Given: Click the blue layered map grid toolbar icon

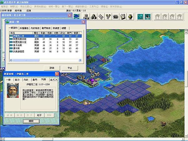Looking at the screenshot, I should (x=76, y=17).
